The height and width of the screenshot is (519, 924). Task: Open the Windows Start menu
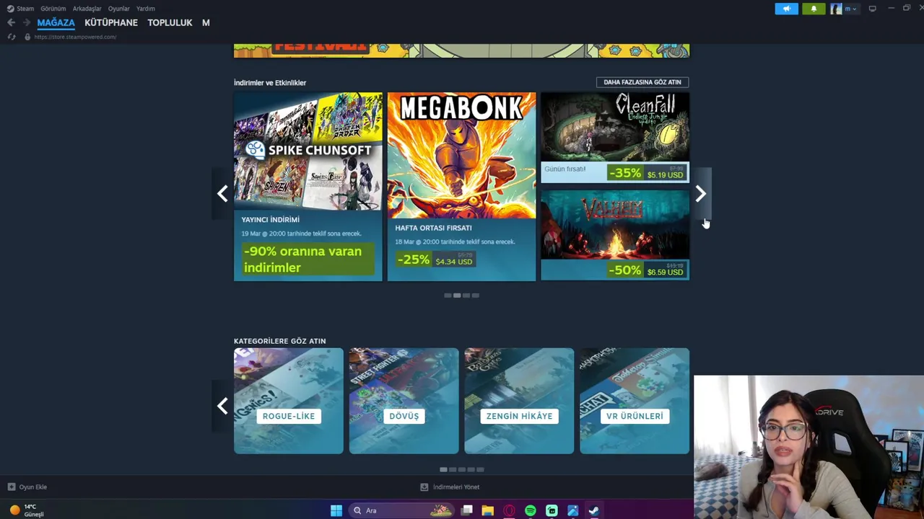[336, 510]
